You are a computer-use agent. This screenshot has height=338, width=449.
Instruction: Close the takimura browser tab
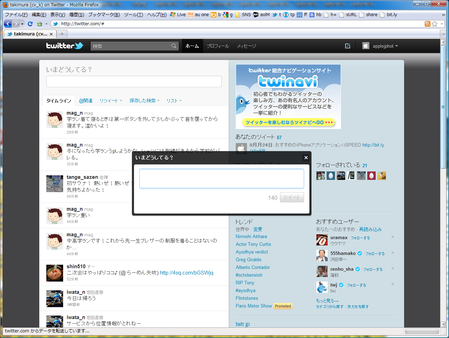[51, 34]
